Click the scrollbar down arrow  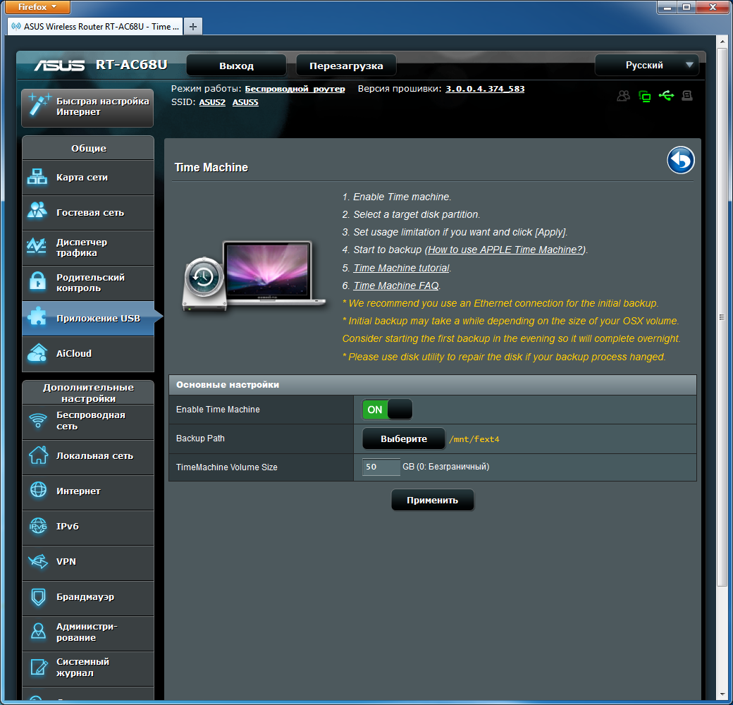722,694
